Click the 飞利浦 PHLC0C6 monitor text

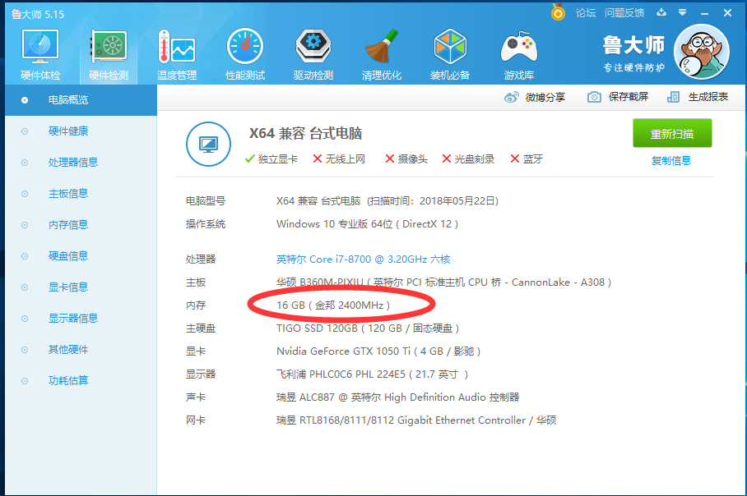pos(372,374)
